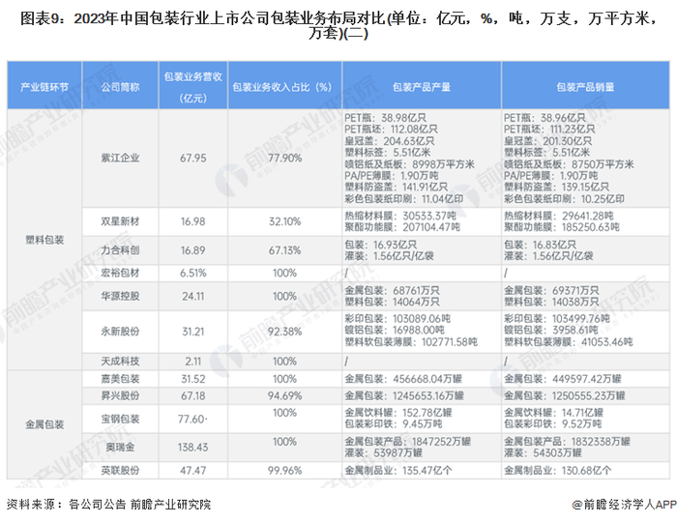
Task: Click 宝钢包装 in the company column
Action: pyautogui.click(x=121, y=419)
